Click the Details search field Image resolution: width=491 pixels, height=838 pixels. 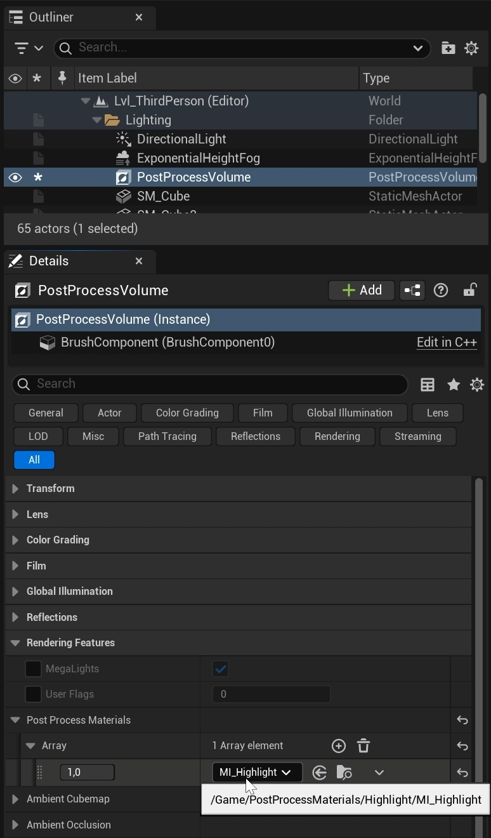(210, 384)
